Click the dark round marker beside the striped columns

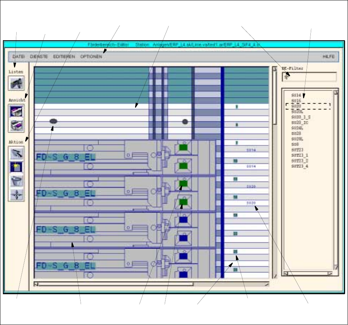185,122
